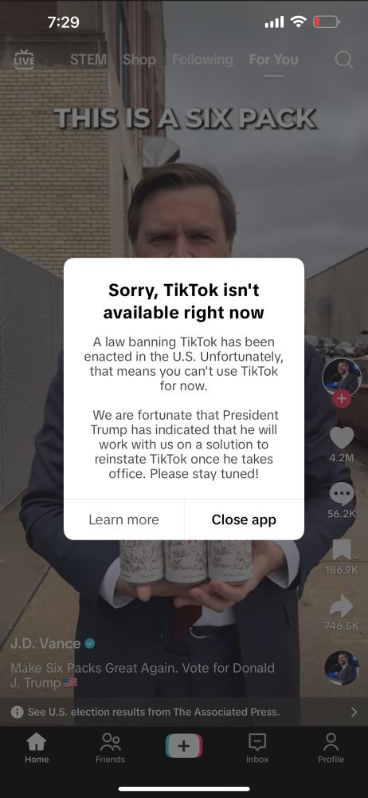Screen dimensions: 368x798
Task: Tap the search magnifier icon
Action: coord(344,60)
